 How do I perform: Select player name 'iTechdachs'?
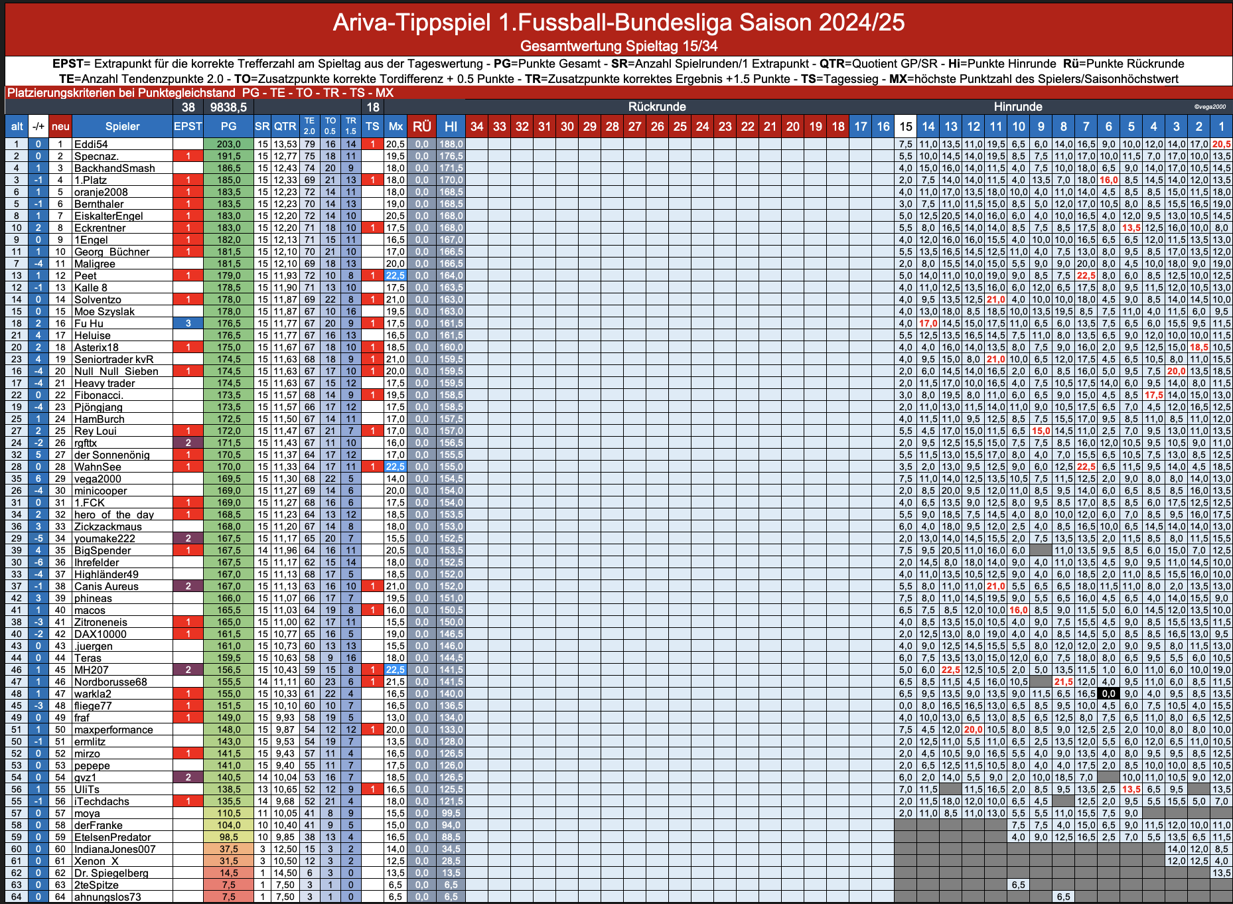click(x=102, y=801)
